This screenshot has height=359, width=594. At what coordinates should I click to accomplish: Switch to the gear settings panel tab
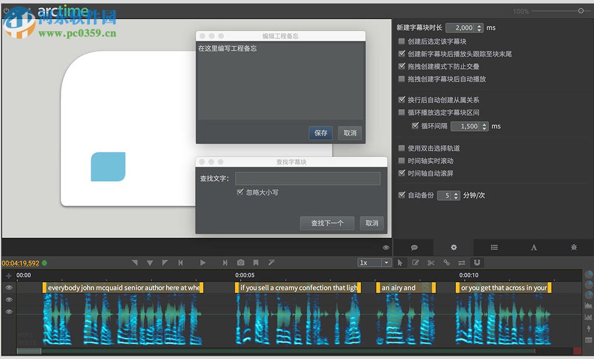pos(453,247)
